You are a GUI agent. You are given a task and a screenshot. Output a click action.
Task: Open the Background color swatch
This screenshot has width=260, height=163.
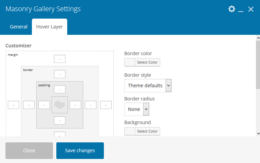coord(130,131)
